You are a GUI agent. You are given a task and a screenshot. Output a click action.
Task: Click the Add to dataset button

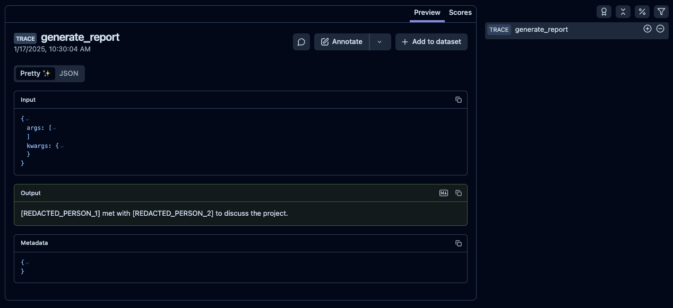(431, 42)
